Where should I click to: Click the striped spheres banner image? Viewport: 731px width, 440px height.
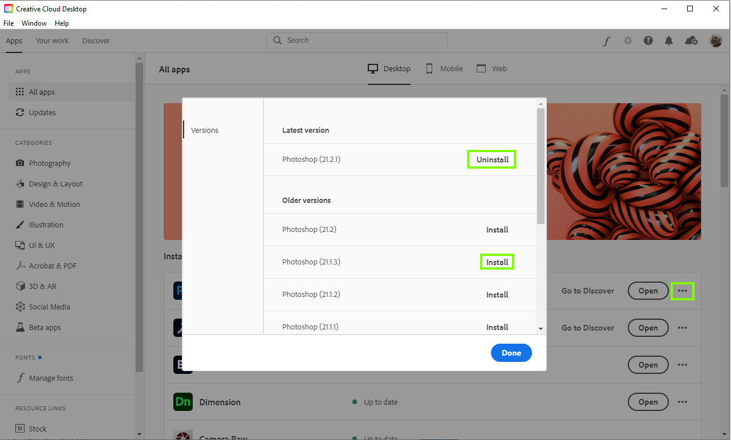pyautogui.click(x=624, y=171)
